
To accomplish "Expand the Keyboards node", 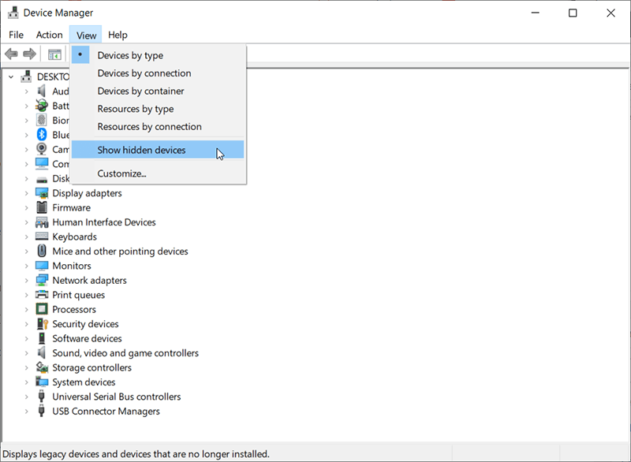I will [26, 237].
